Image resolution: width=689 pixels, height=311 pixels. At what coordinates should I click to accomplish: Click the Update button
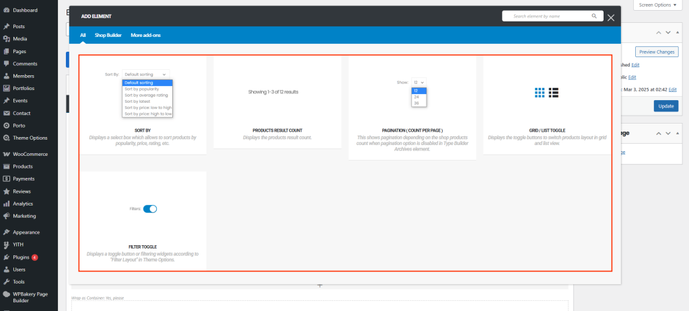click(665, 106)
